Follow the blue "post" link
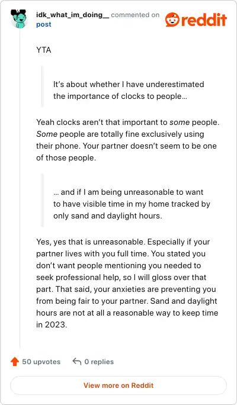This screenshot has height=405, width=237. coord(44,24)
